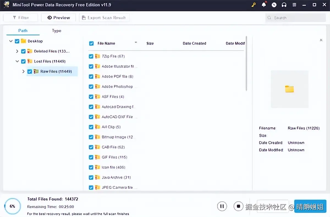Collapse the Lost Files tree node
Image resolution: width=330 pixels, height=217 pixels.
pos(17,61)
